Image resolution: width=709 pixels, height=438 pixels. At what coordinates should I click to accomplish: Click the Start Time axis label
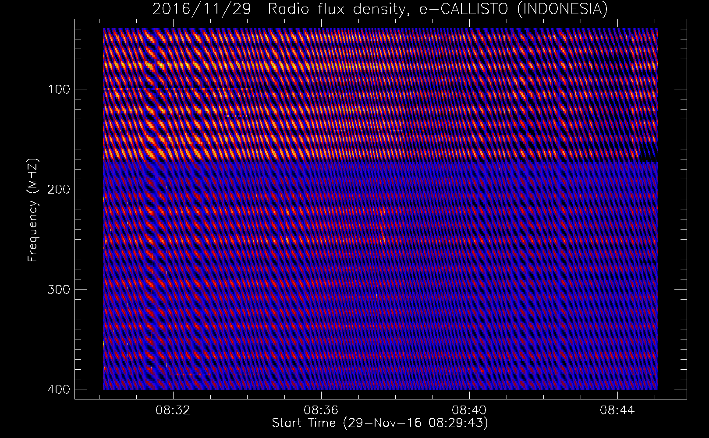click(x=380, y=423)
